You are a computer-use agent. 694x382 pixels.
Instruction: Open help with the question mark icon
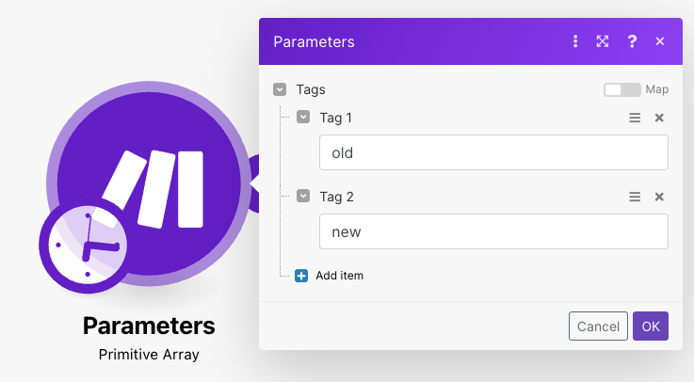pyautogui.click(x=632, y=41)
